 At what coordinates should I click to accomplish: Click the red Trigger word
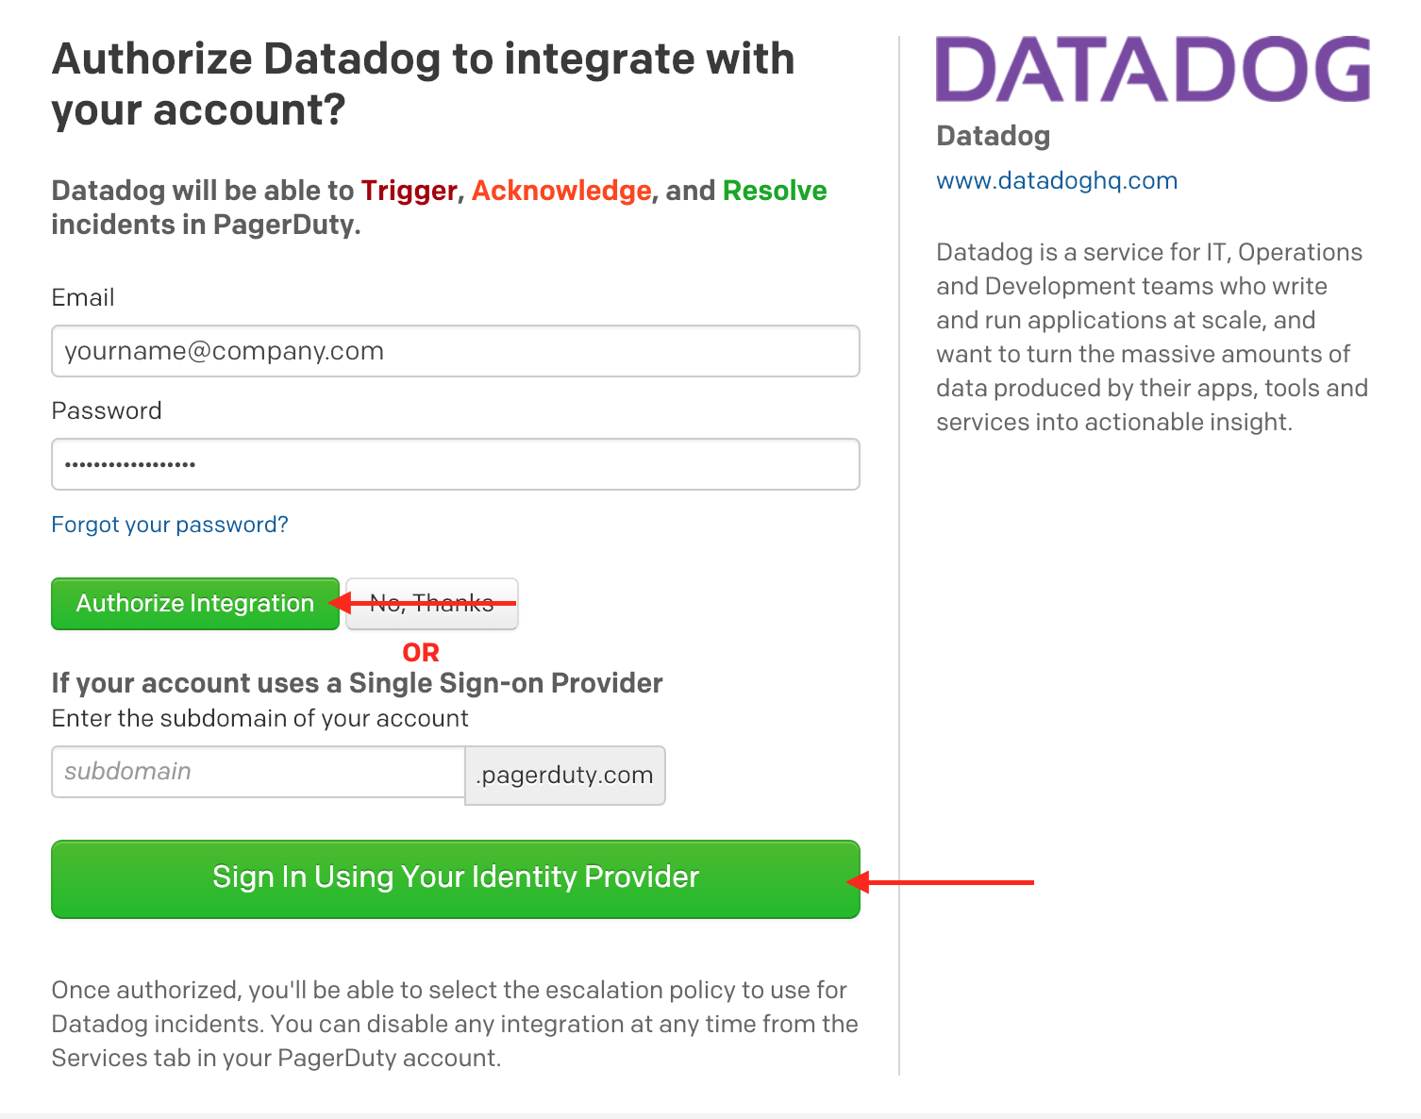(409, 191)
